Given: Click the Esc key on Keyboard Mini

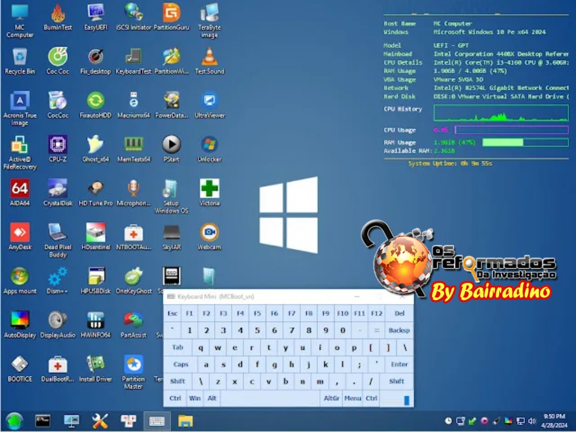Looking at the screenshot, I should pyautogui.click(x=172, y=314).
